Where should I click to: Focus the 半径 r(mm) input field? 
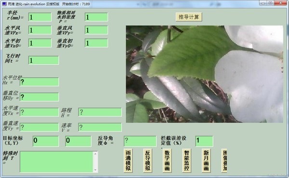40,17
